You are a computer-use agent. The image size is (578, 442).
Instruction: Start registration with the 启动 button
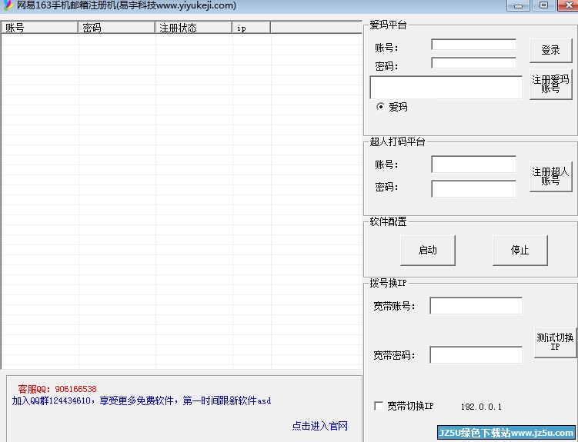click(x=428, y=251)
